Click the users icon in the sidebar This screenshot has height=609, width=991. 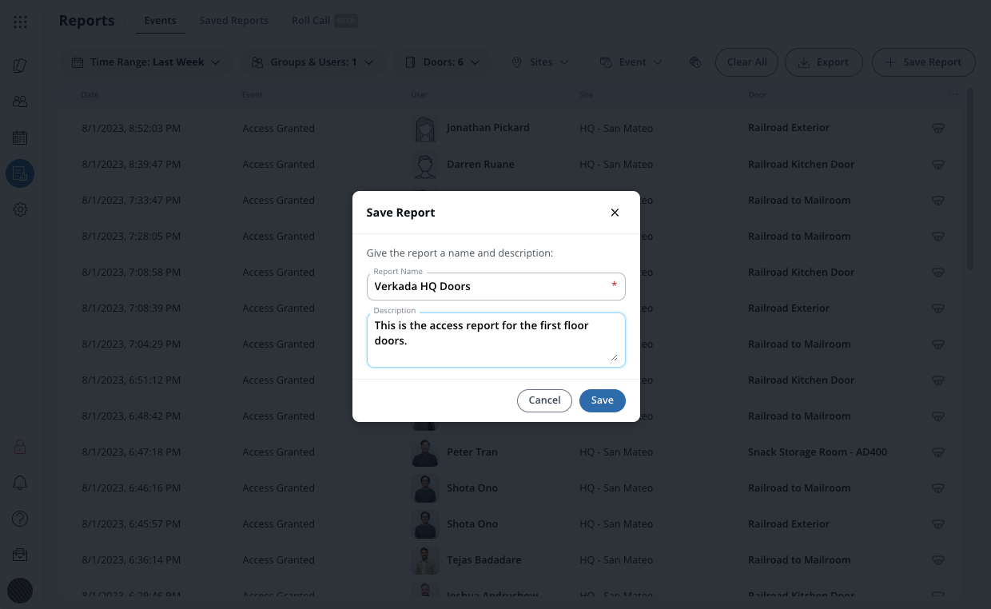20,101
